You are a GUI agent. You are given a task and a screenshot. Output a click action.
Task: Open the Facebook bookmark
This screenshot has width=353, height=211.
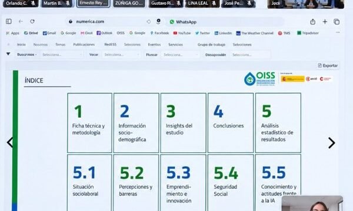[x=159, y=33]
